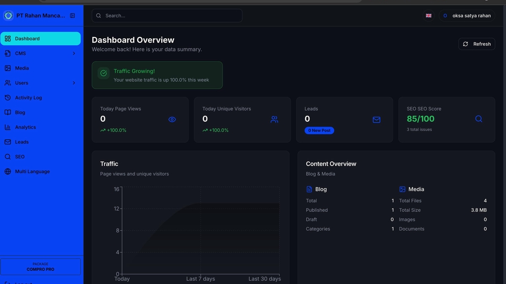Viewport: 506px width, 284px height.
Task: Click the Leads envelope icon in sidebar
Action: [x=8, y=142]
